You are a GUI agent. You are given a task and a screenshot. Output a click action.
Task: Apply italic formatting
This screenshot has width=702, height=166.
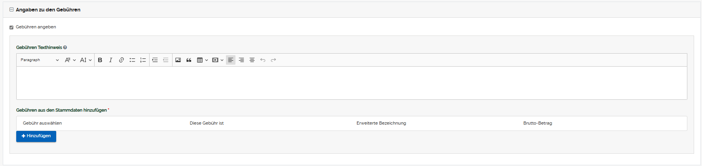coord(111,60)
